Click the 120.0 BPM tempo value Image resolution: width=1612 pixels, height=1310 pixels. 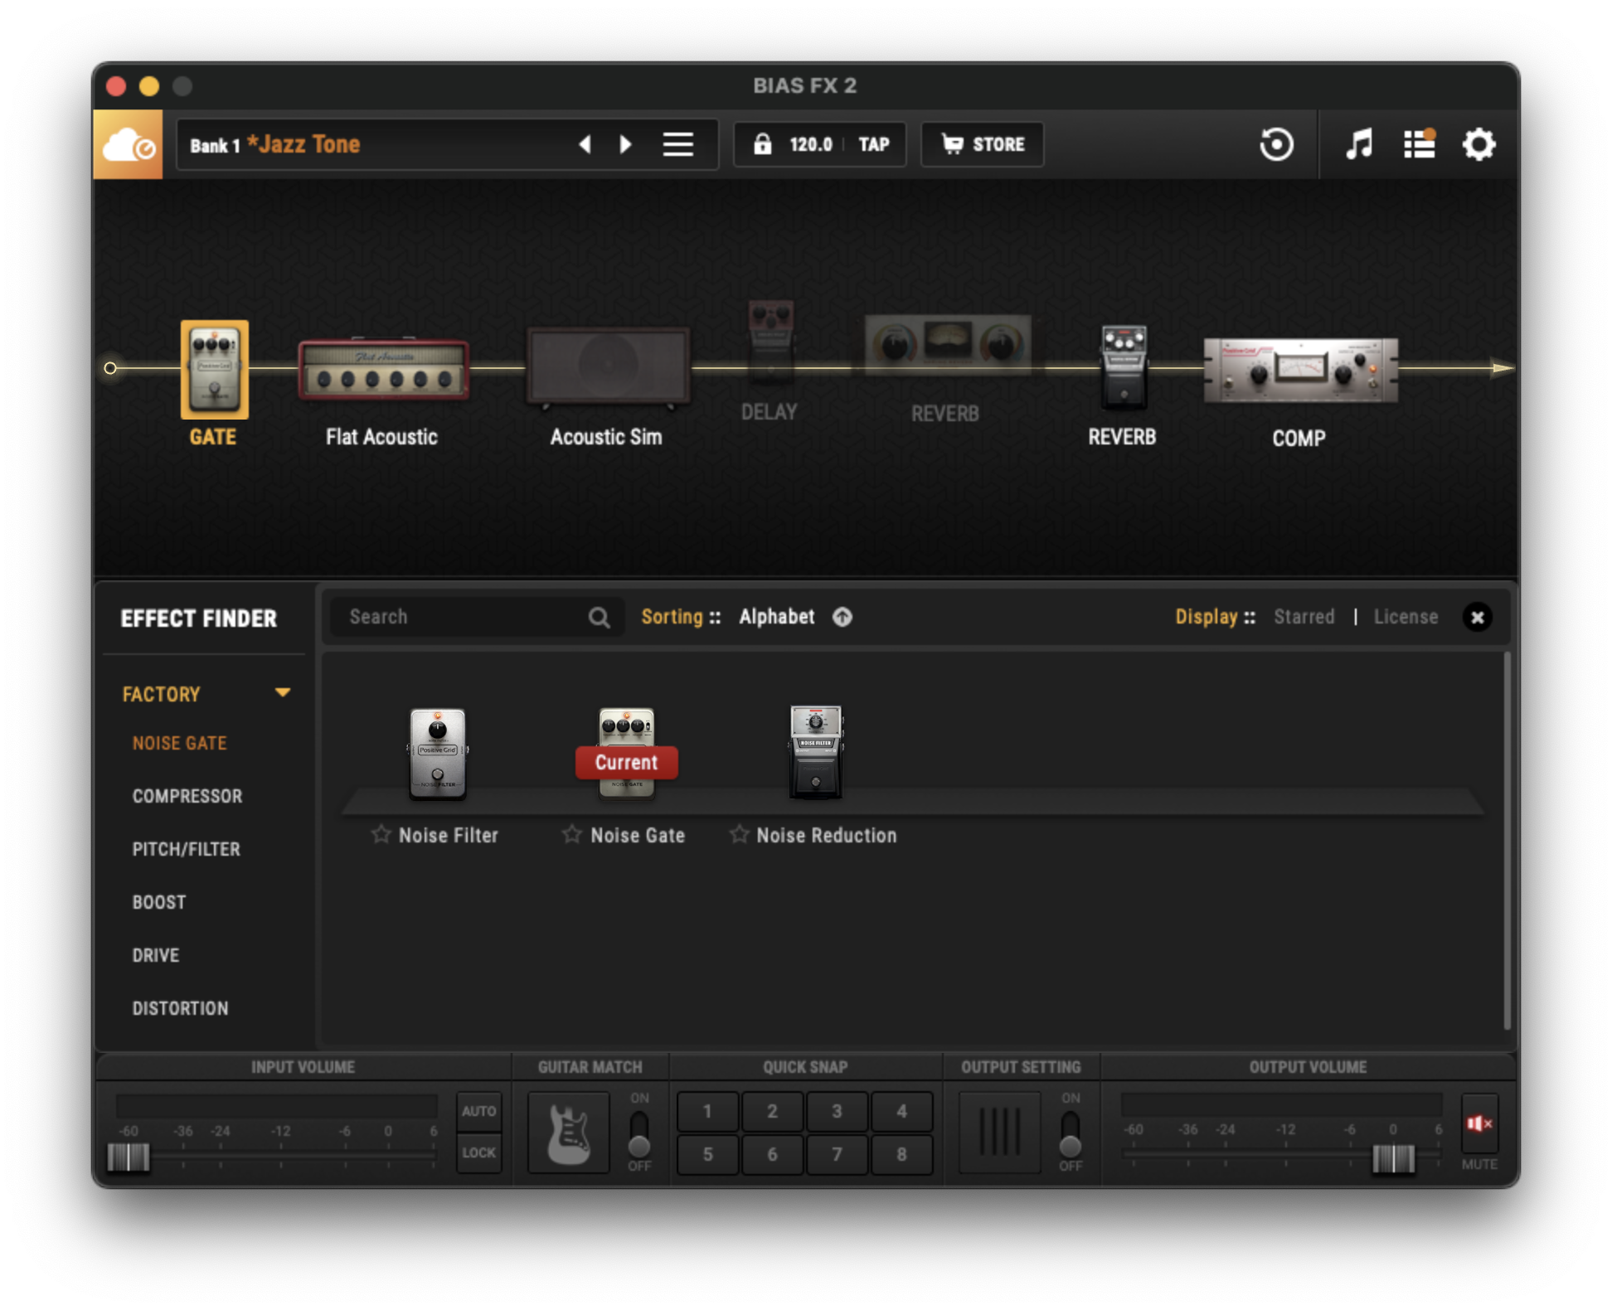coord(810,144)
